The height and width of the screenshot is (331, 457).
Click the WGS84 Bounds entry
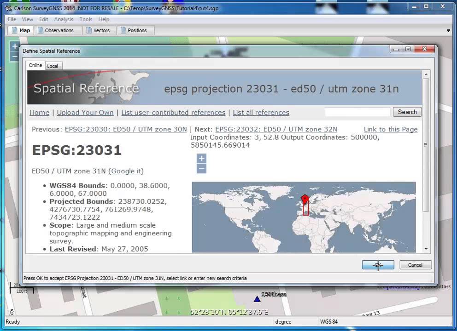(x=110, y=189)
